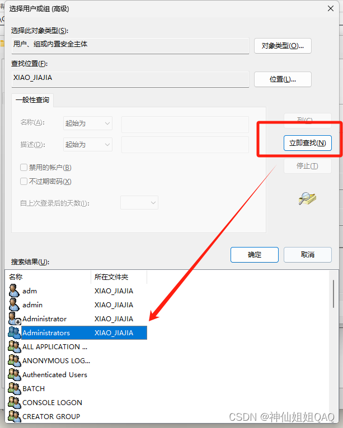Screen dimensions: 343x428
Task: Click the 名称 search text field
Action: click(x=185, y=124)
